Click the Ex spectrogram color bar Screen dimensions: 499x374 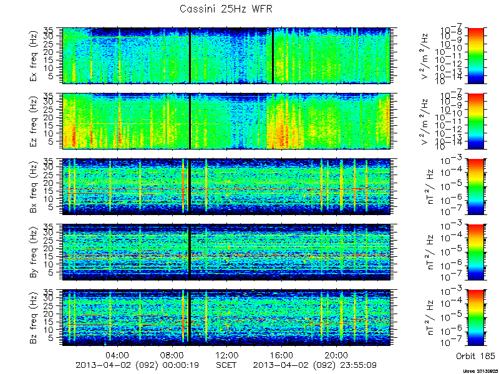475,55
